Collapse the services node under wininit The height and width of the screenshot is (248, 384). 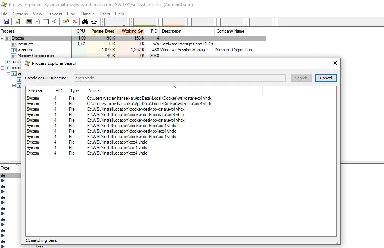tap(8, 74)
